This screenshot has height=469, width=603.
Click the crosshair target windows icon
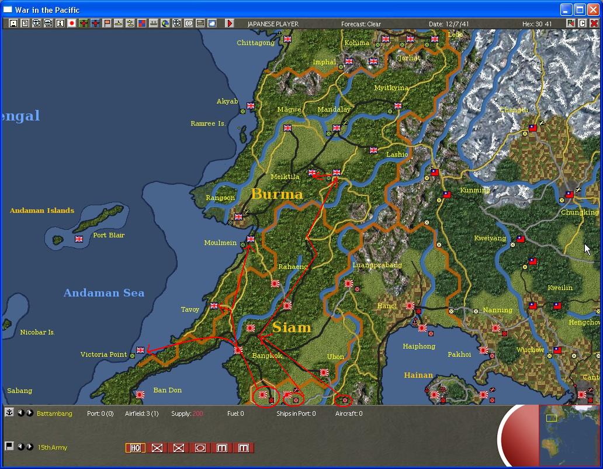[x=177, y=23]
